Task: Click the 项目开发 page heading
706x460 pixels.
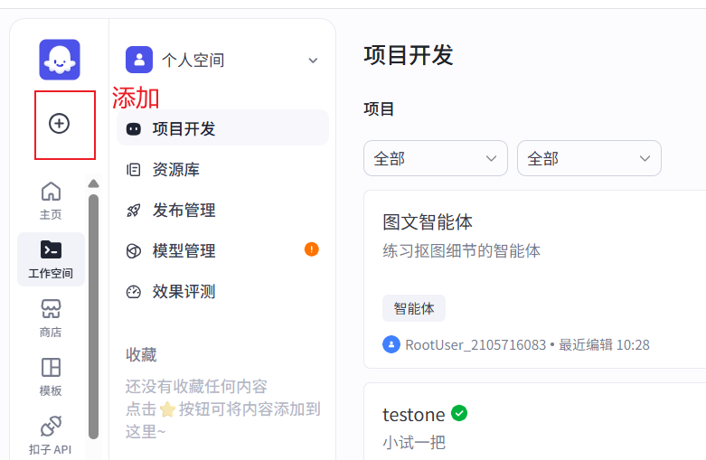Action: coord(409,55)
